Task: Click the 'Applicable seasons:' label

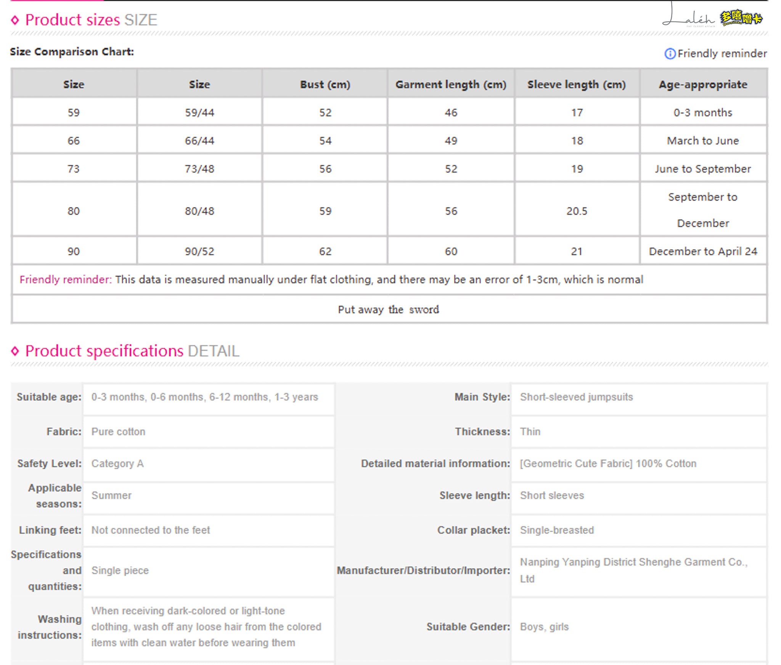Action: pos(55,496)
